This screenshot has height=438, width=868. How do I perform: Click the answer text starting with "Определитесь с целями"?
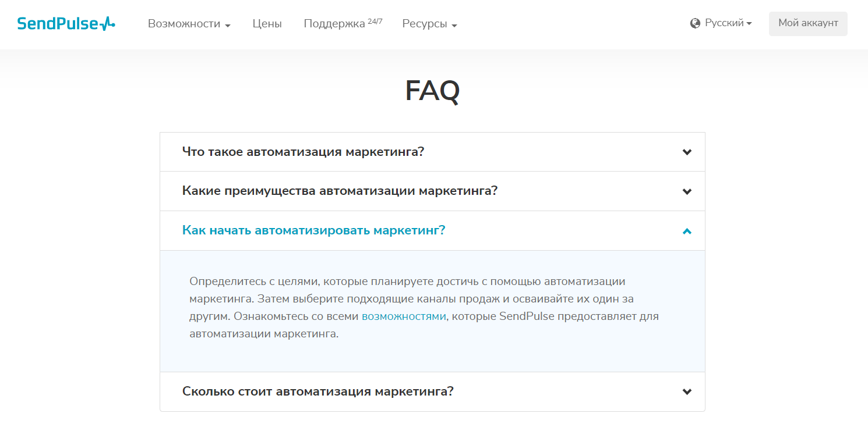[424, 308]
